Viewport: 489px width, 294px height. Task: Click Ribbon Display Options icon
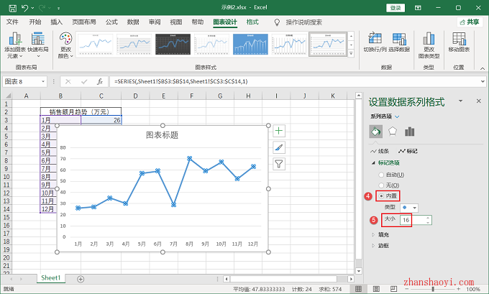tap(418, 8)
